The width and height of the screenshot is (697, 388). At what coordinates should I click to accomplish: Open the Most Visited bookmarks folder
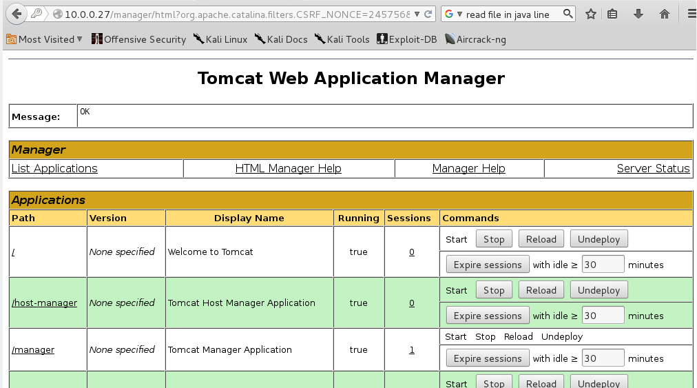click(44, 39)
